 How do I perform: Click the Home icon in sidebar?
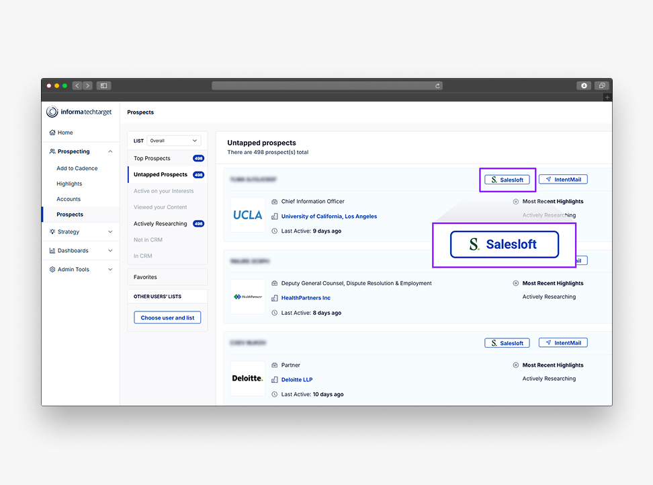[52, 133]
